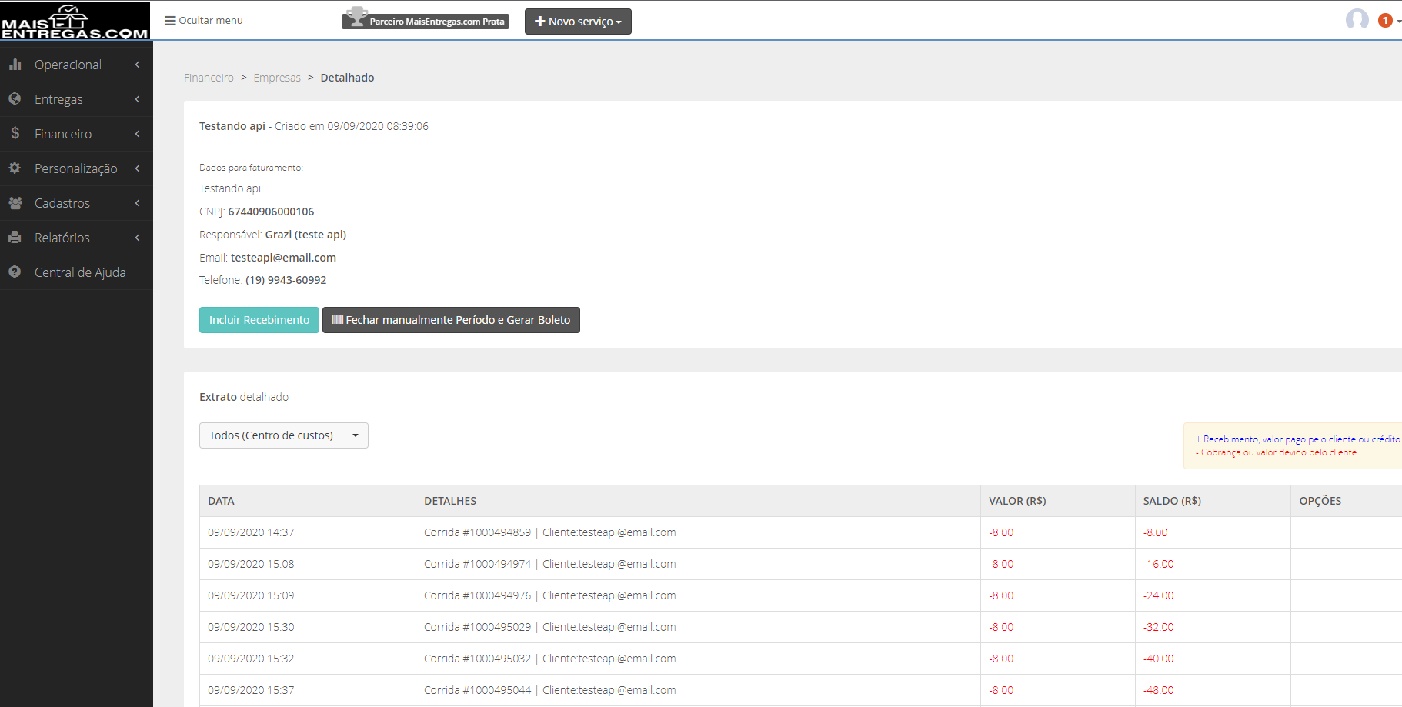This screenshot has height=707, width=1402.
Task: Go to Financeiro breadcrumb link
Action: pos(209,78)
